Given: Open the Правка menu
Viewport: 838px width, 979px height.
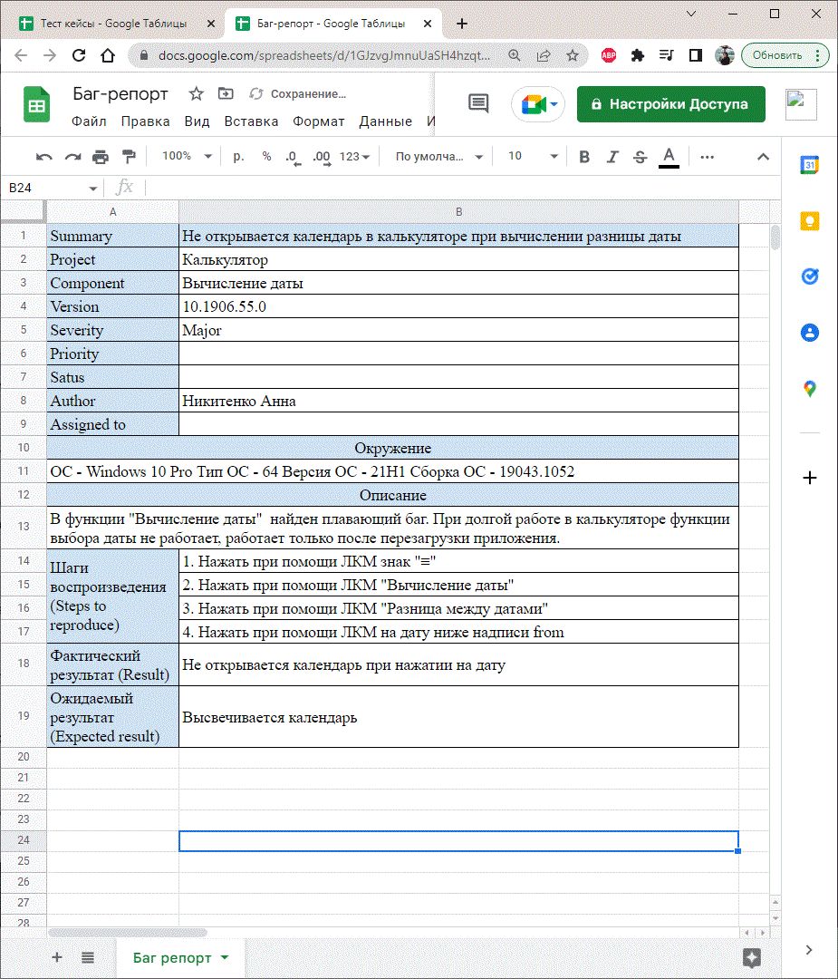Looking at the screenshot, I should point(145,121).
